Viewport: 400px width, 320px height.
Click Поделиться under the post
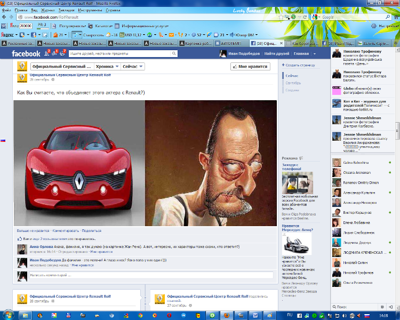(x=91, y=231)
